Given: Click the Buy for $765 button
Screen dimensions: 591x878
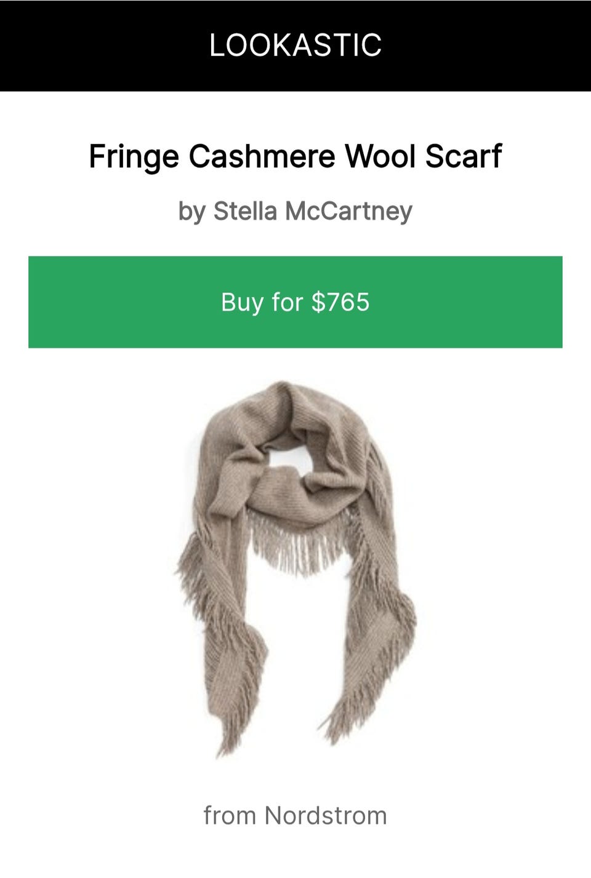Looking at the screenshot, I should pos(295,302).
